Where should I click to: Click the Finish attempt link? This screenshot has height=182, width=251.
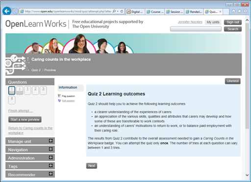21,111
